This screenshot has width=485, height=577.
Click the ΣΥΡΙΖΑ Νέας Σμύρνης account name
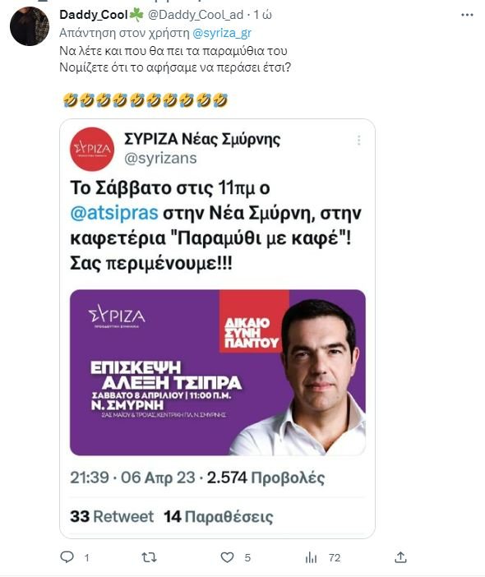[x=202, y=139]
